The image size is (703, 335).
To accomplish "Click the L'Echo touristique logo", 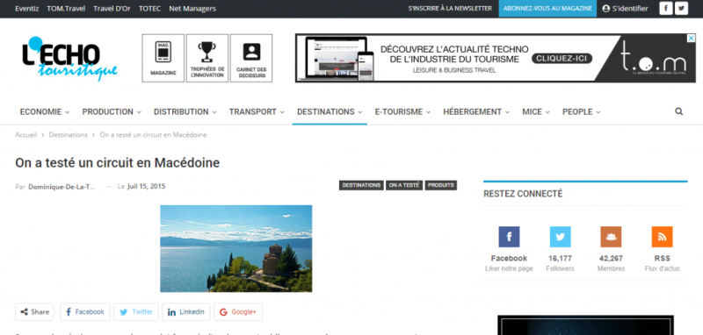I will click(69, 59).
